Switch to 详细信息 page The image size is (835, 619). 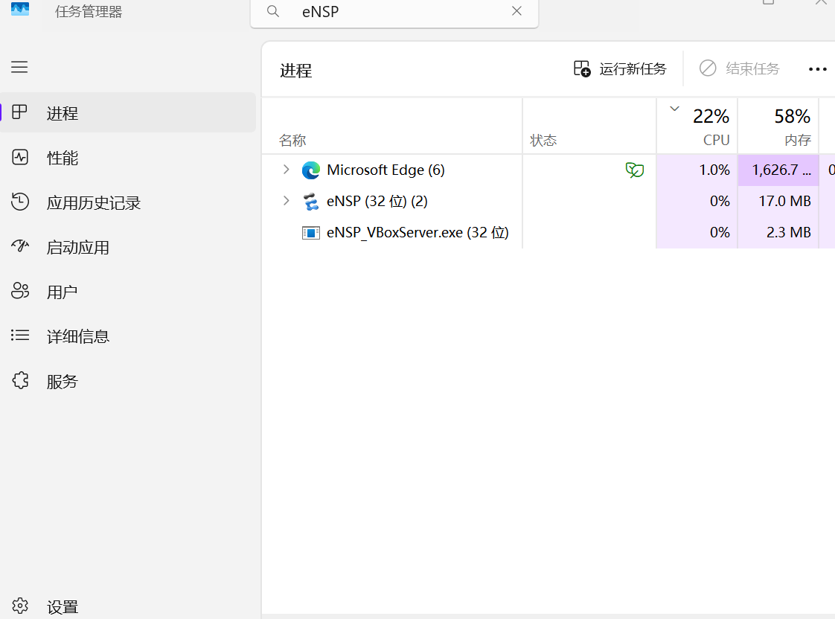click(128, 336)
